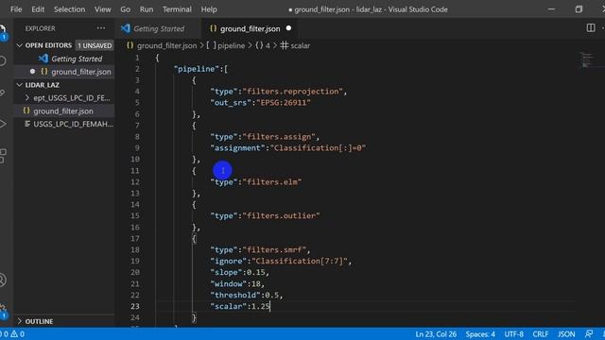The image size is (605, 340).
Task: Select ground_filter.json in Open Editors list
Action: pos(81,72)
